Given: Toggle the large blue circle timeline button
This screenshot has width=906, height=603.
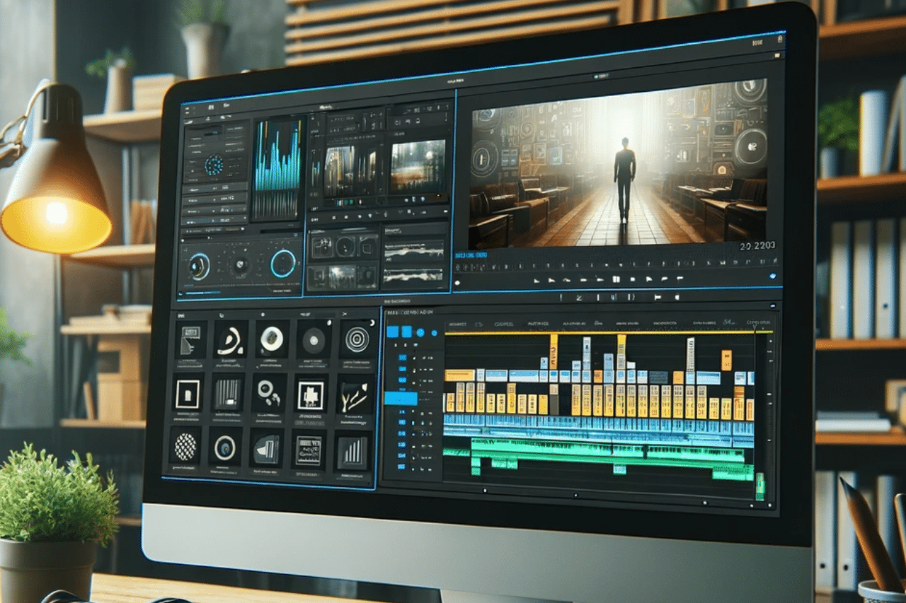Looking at the screenshot, I should (420, 332).
